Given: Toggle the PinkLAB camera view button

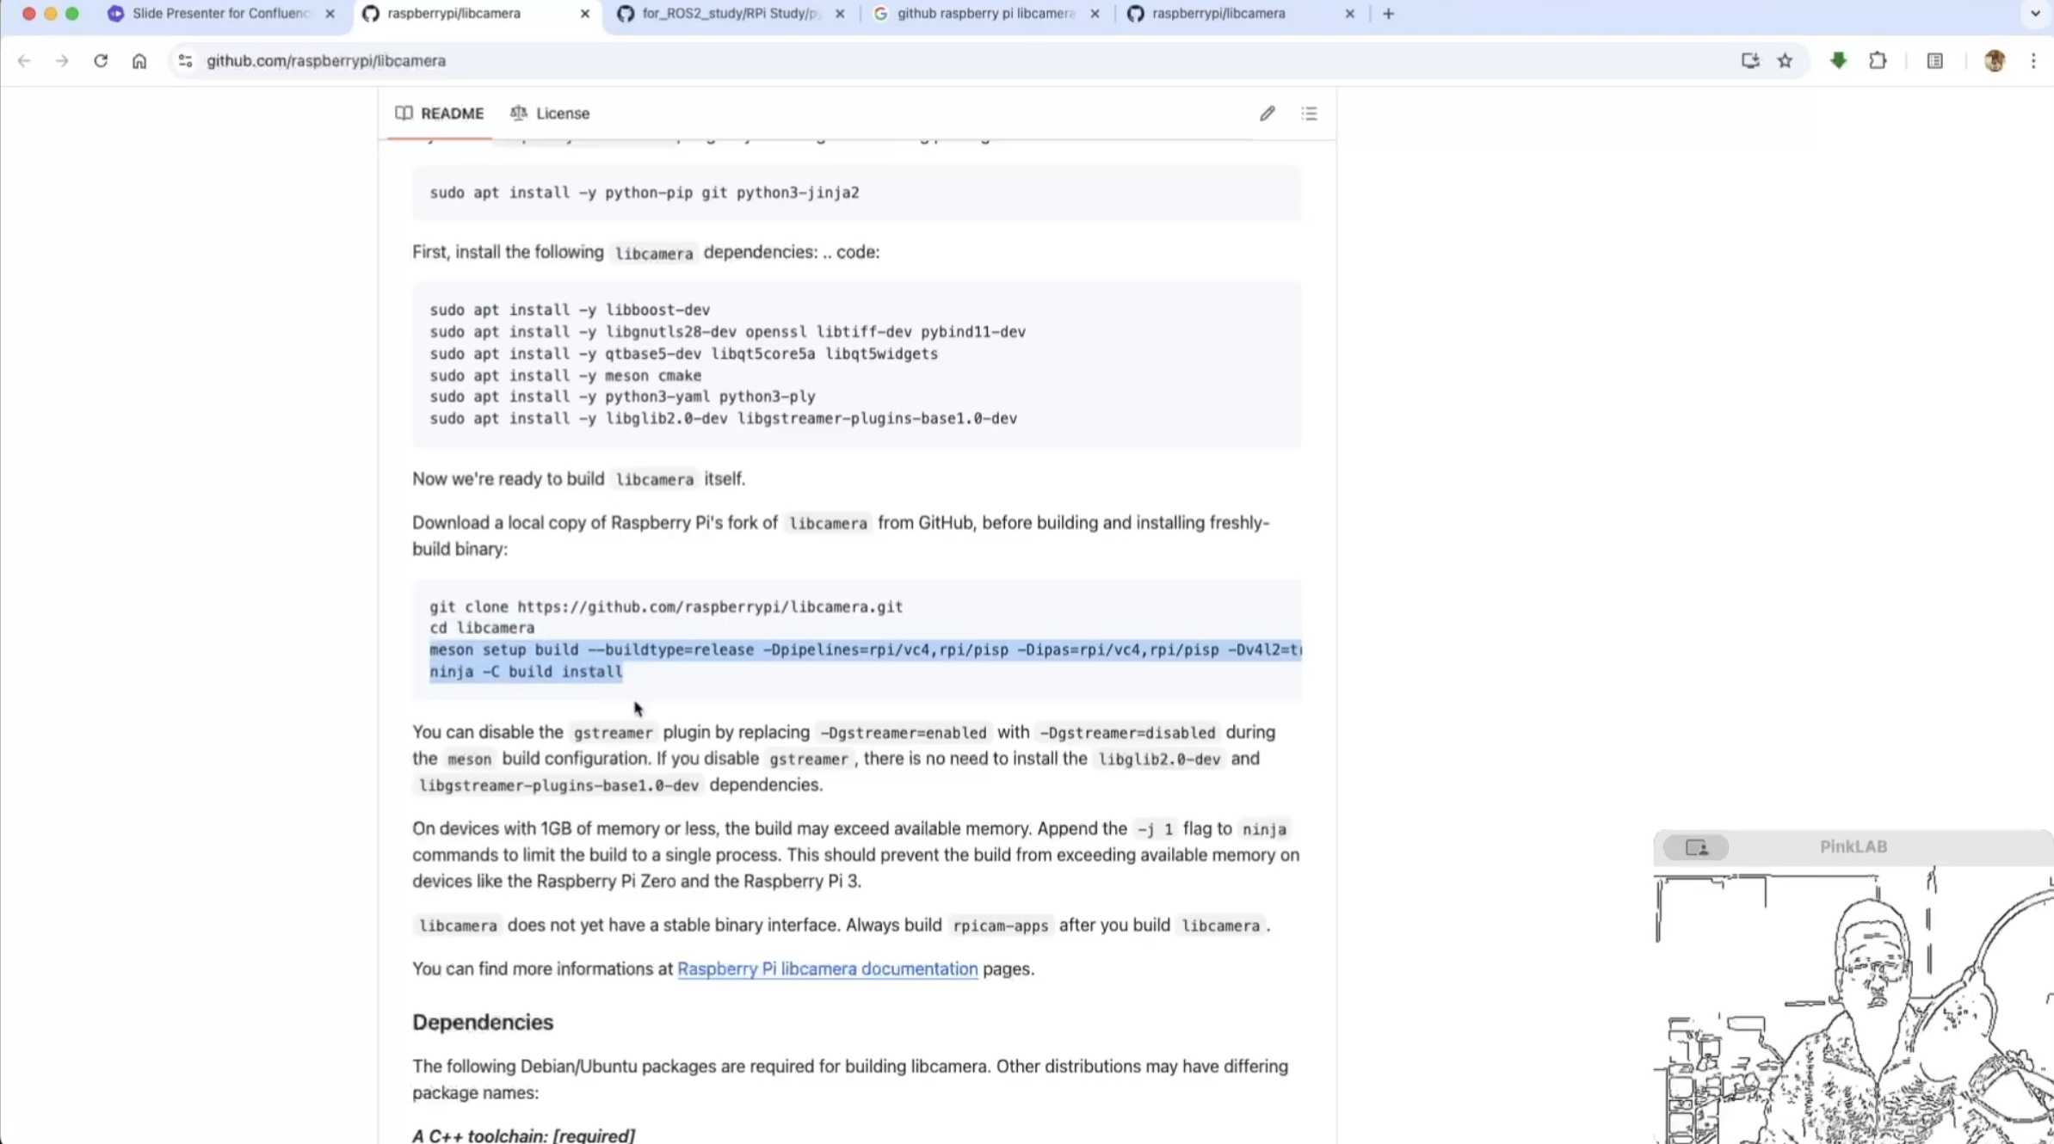Looking at the screenshot, I should click(x=1695, y=847).
